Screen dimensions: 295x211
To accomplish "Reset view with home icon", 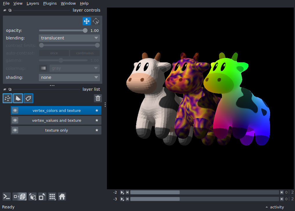I will pyautogui.click(x=62, y=197).
